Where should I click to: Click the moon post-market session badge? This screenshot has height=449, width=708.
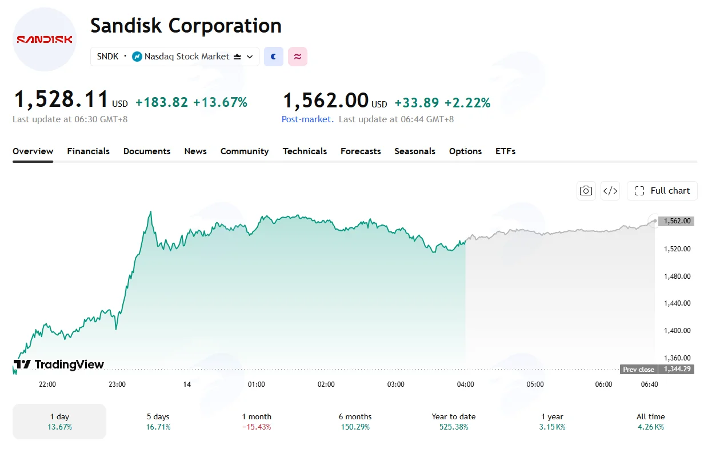pyautogui.click(x=274, y=57)
